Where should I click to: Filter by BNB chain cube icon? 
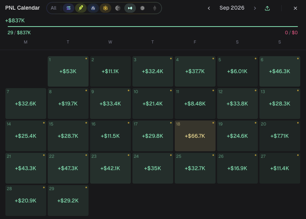[x=105, y=8]
